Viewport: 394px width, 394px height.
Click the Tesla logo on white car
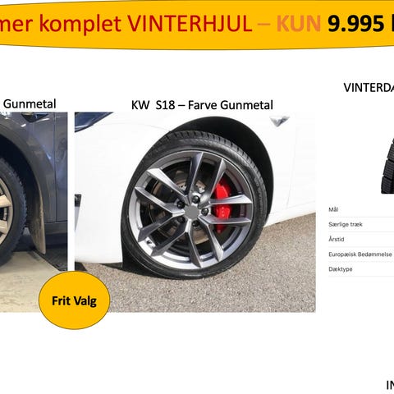click(279, 121)
